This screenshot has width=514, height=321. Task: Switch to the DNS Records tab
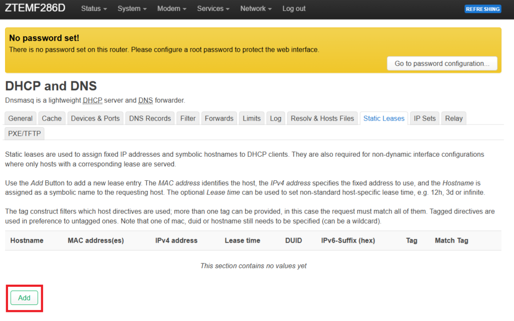tap(150, 119)
